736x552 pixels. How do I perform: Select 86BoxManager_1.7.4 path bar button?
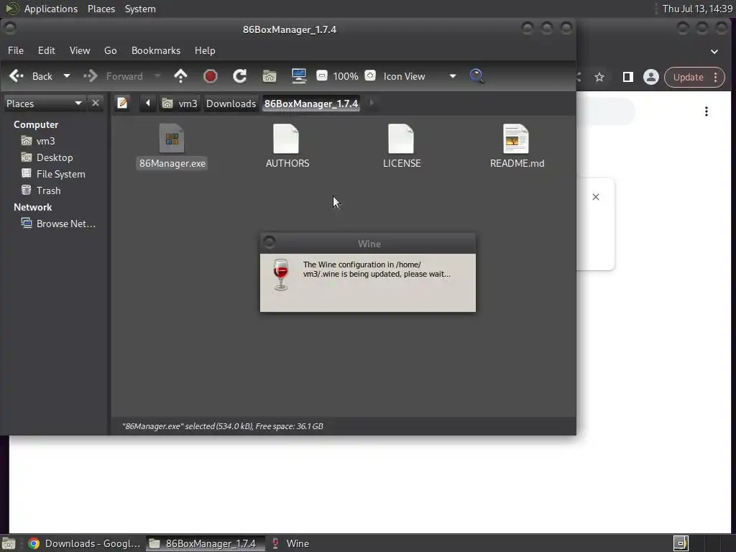pos(311,103)
